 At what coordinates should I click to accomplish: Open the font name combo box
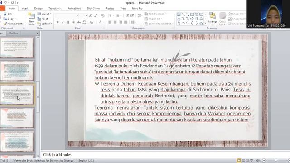coord(67,16)
